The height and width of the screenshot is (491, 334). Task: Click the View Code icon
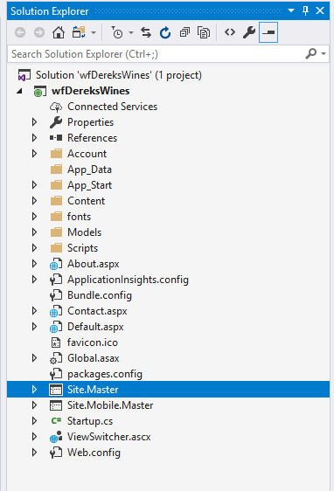click(230, 32)
